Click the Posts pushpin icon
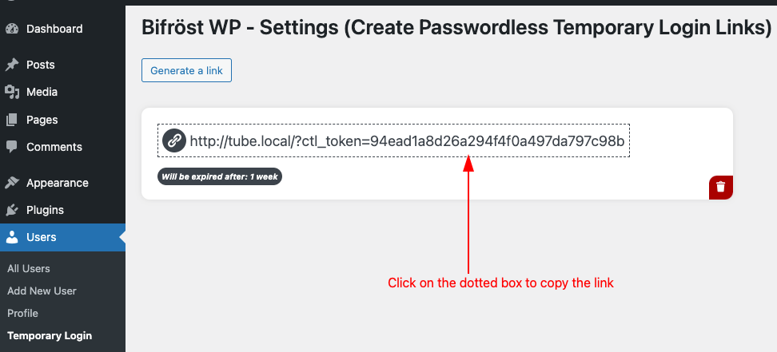 (12, 65)
